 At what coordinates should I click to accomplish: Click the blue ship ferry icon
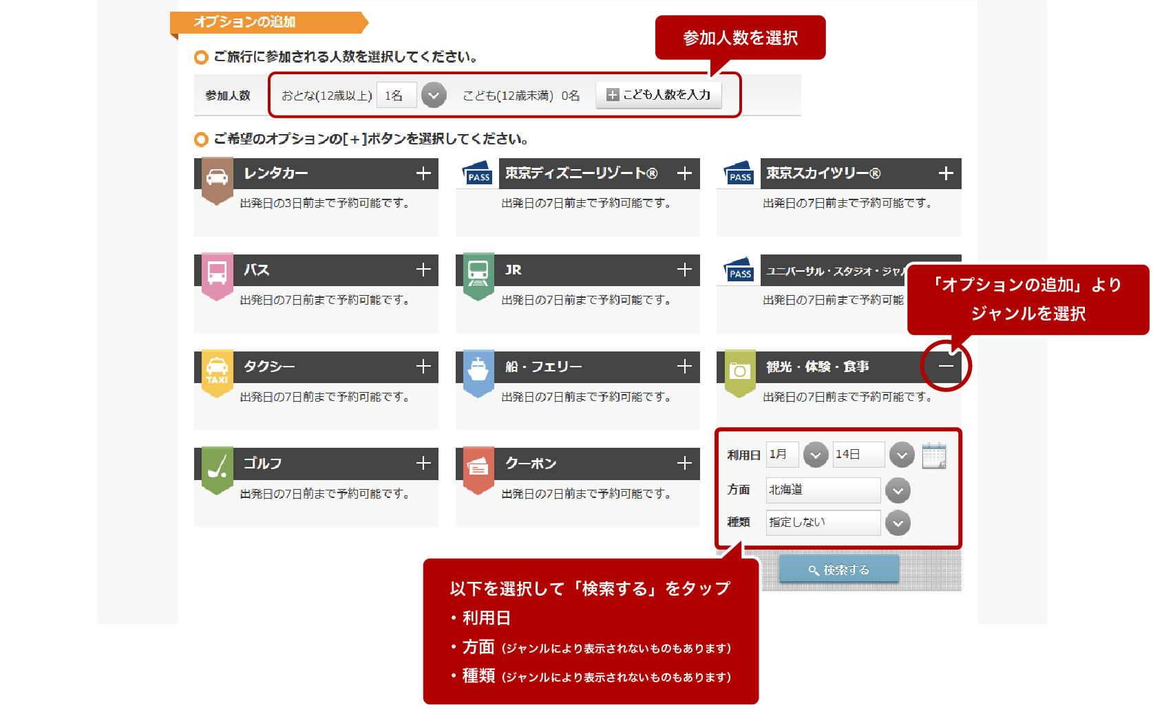[478, 371]
